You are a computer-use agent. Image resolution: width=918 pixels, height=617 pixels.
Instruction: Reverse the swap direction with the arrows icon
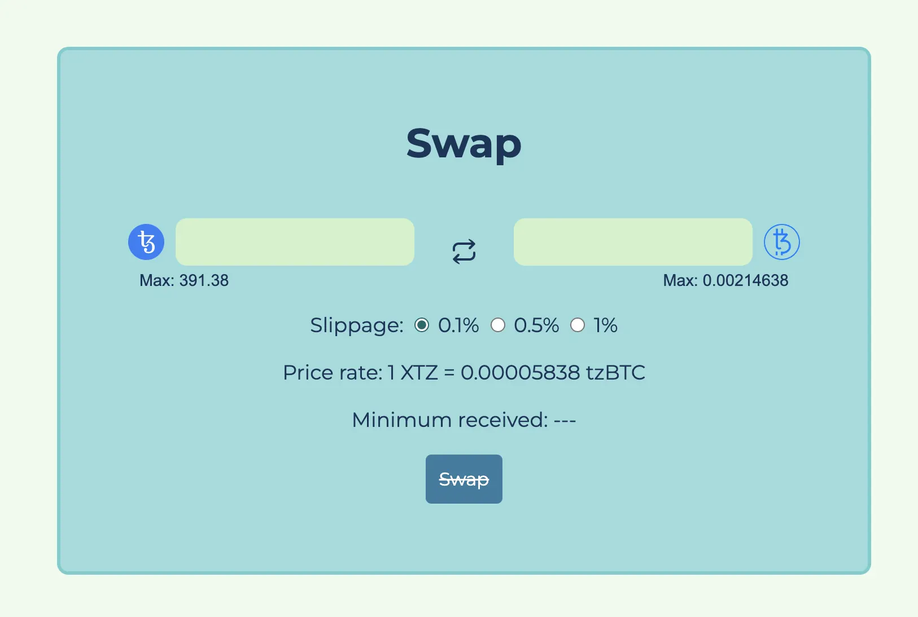[464, 252]
